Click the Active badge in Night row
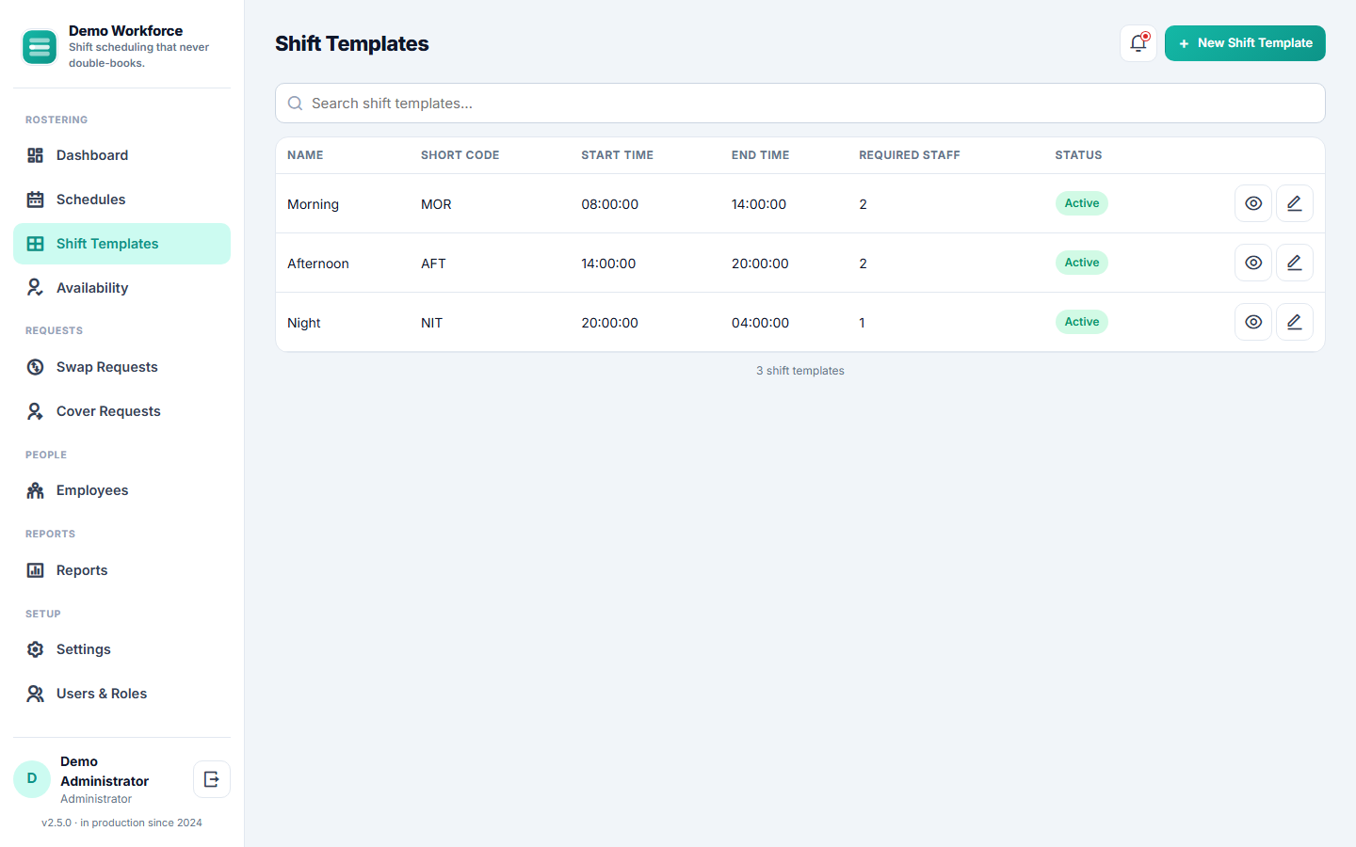Viewport: 1356px width, 847px height. coord(1082,322)
